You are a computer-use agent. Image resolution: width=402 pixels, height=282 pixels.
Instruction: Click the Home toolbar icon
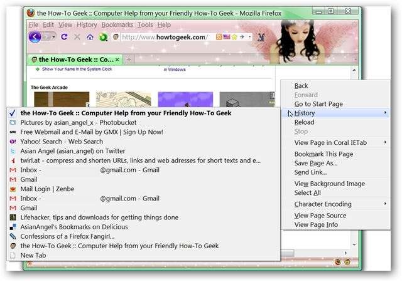(x=90, y=37)
